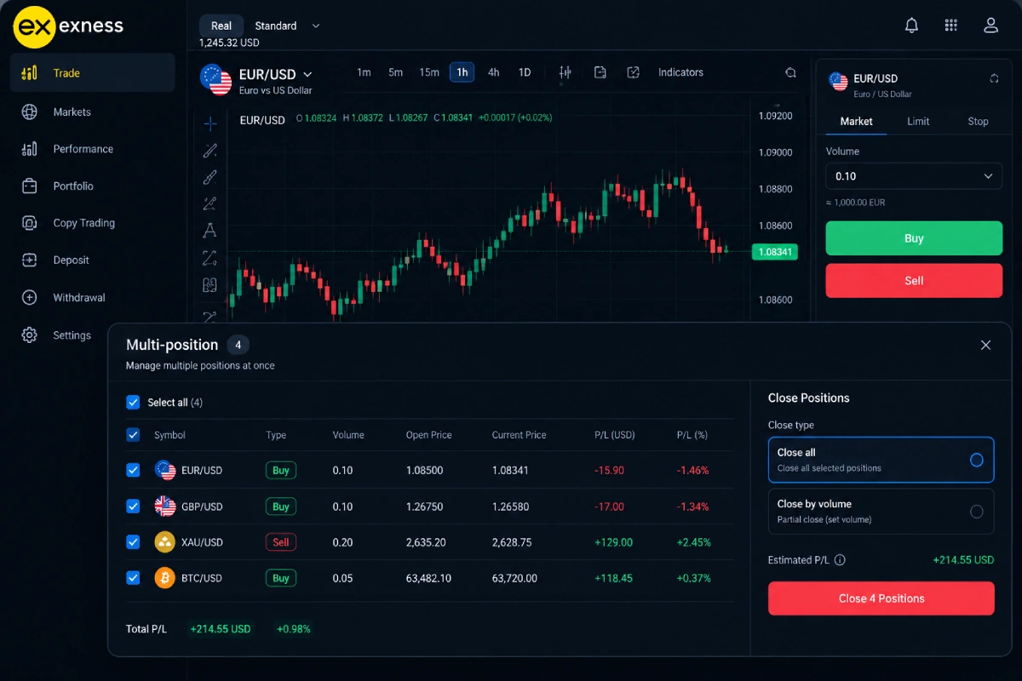Open the user profile icon

(990, 26)
